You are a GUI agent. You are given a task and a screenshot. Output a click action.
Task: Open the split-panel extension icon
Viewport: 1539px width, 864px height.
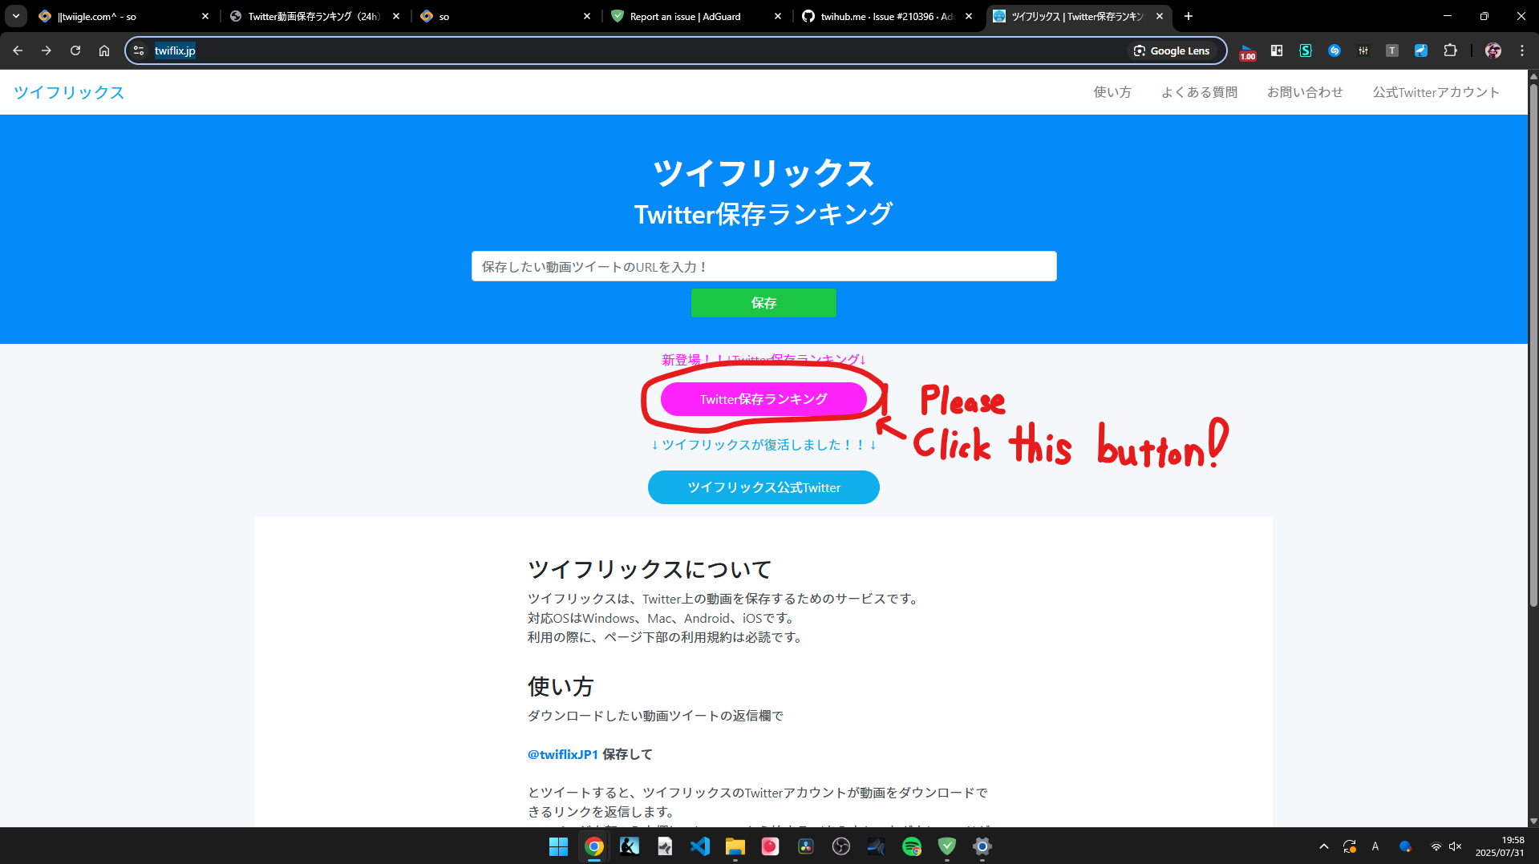(1277, 50)
